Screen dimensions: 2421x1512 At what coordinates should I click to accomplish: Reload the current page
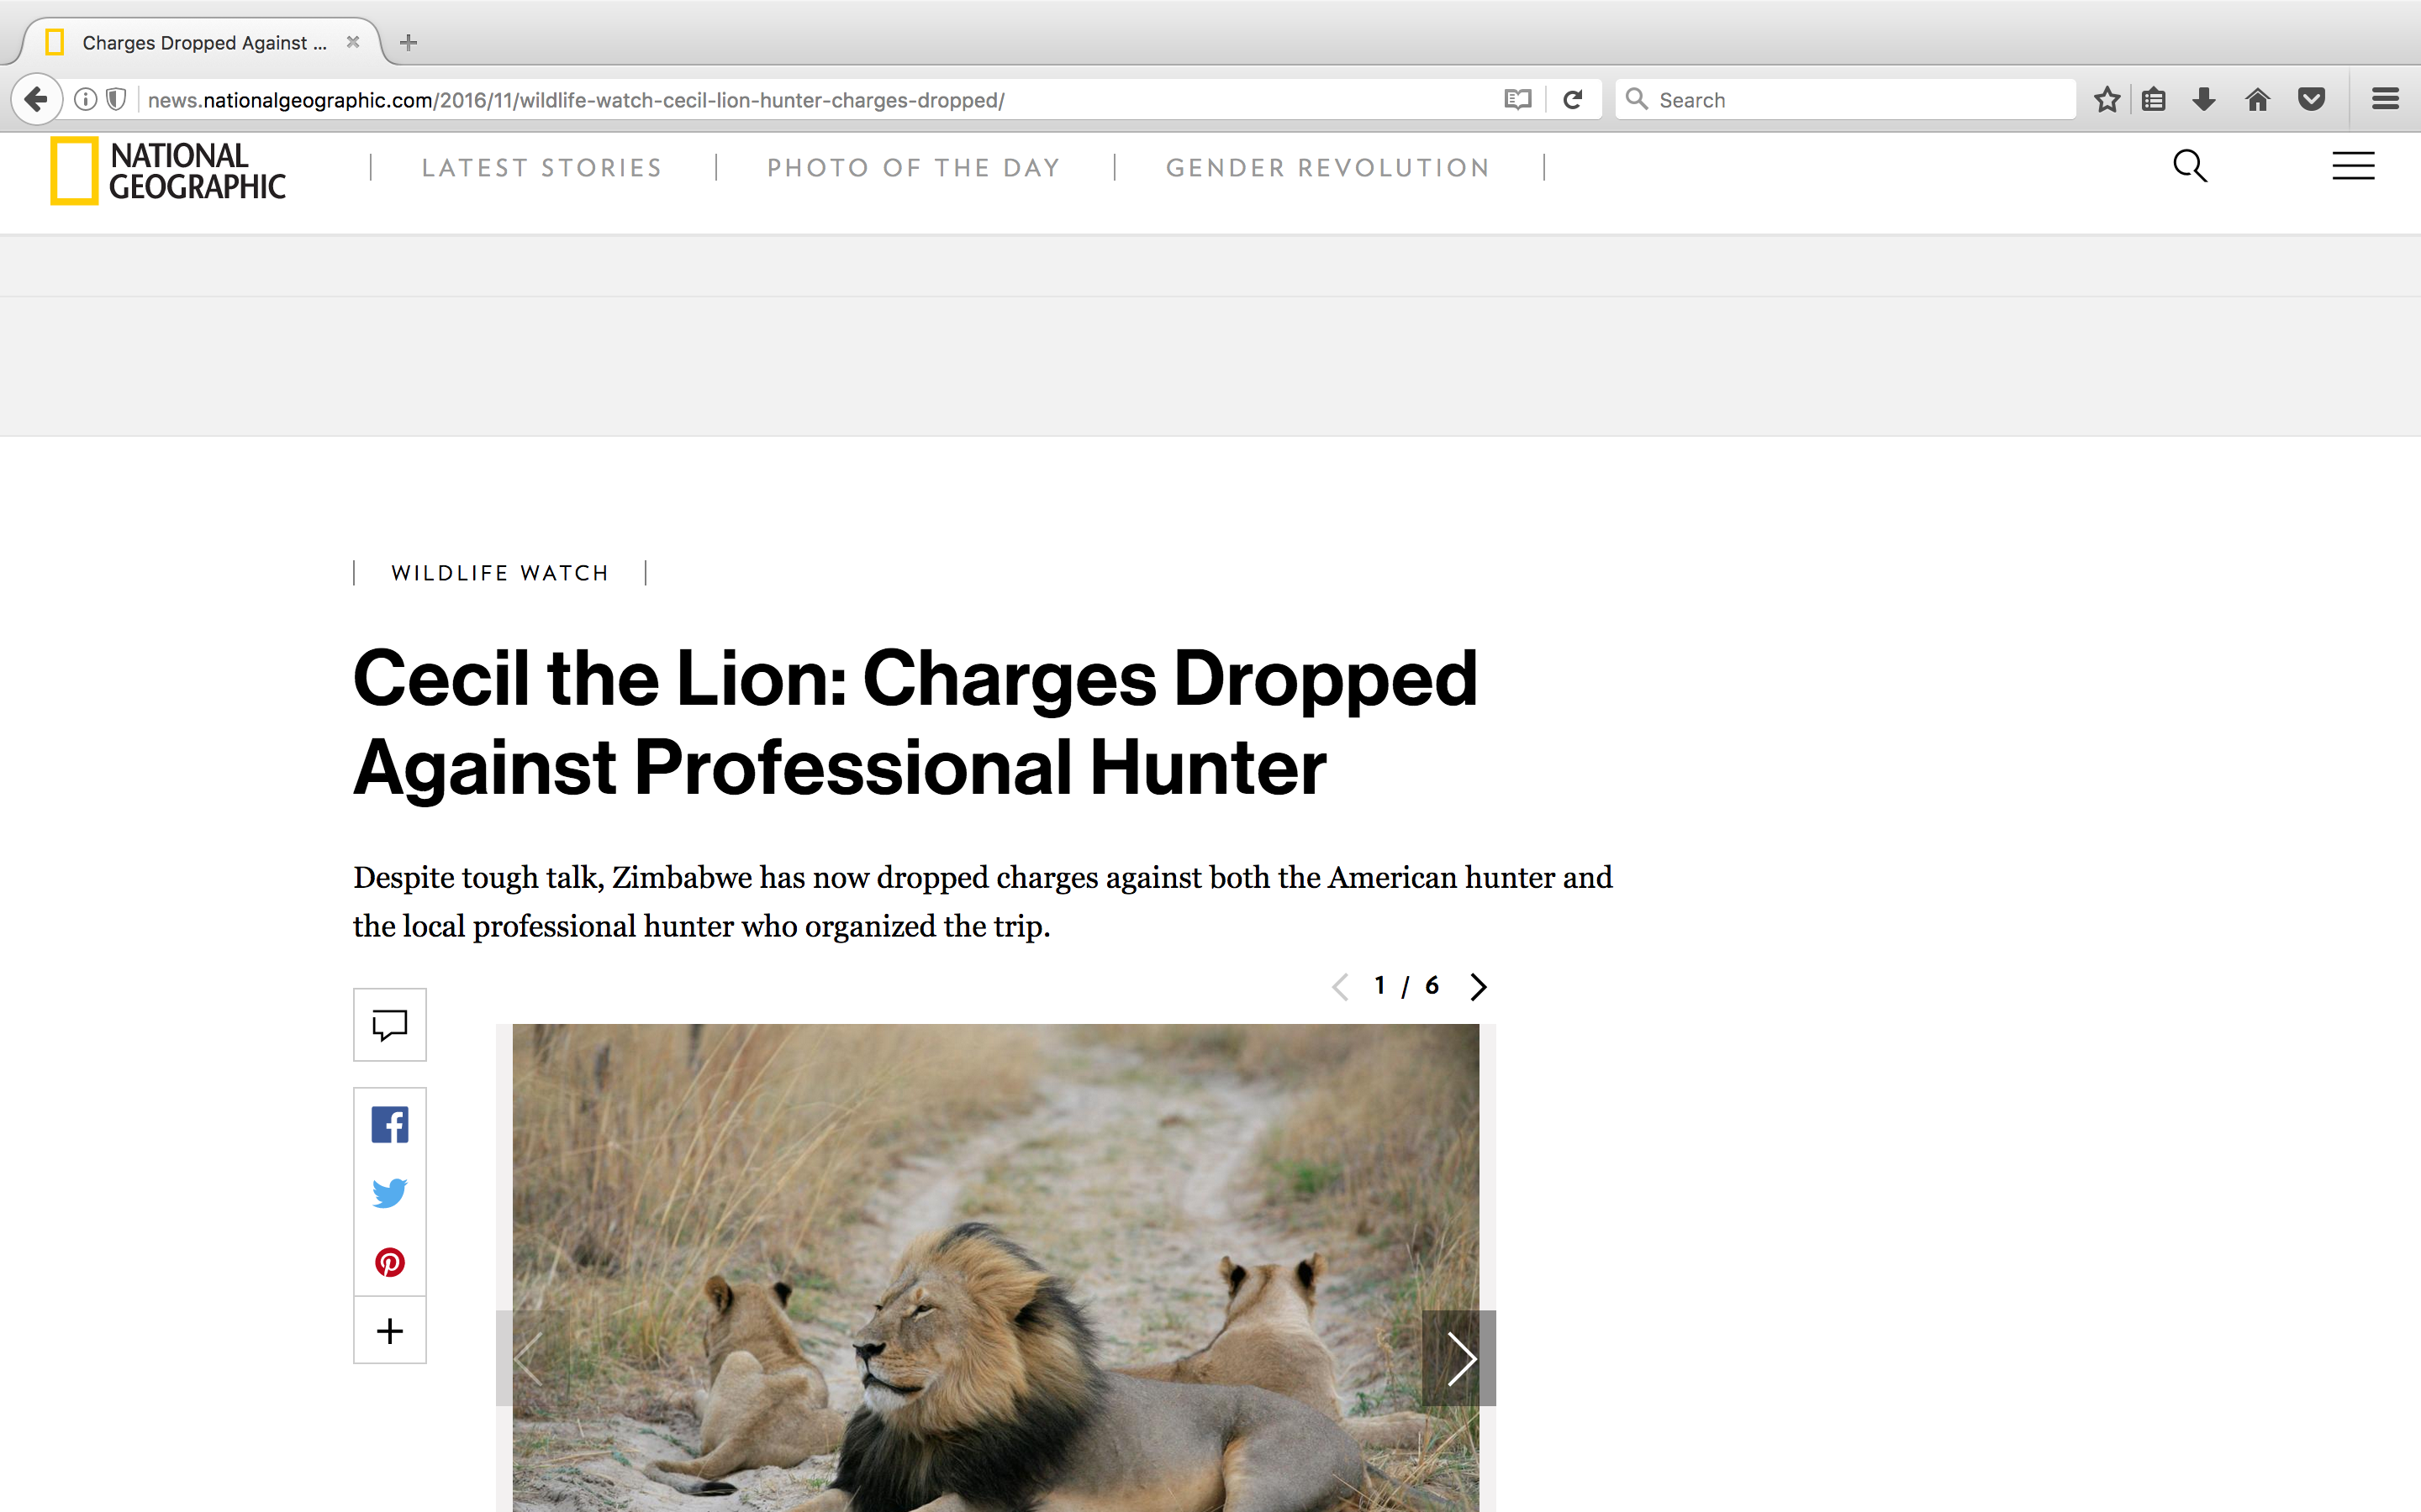1573,100
